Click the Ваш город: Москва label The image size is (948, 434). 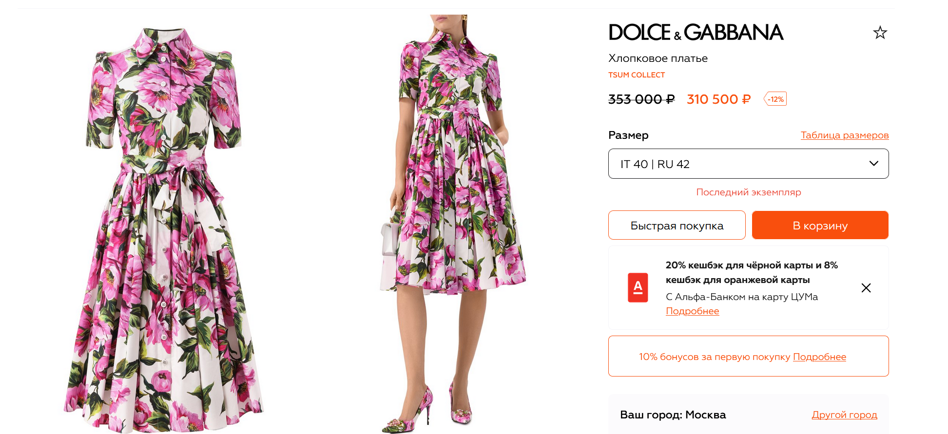tap(673, 415)
